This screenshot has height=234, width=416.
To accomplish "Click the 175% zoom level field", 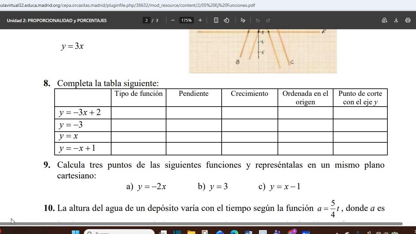I will [187, 20].
